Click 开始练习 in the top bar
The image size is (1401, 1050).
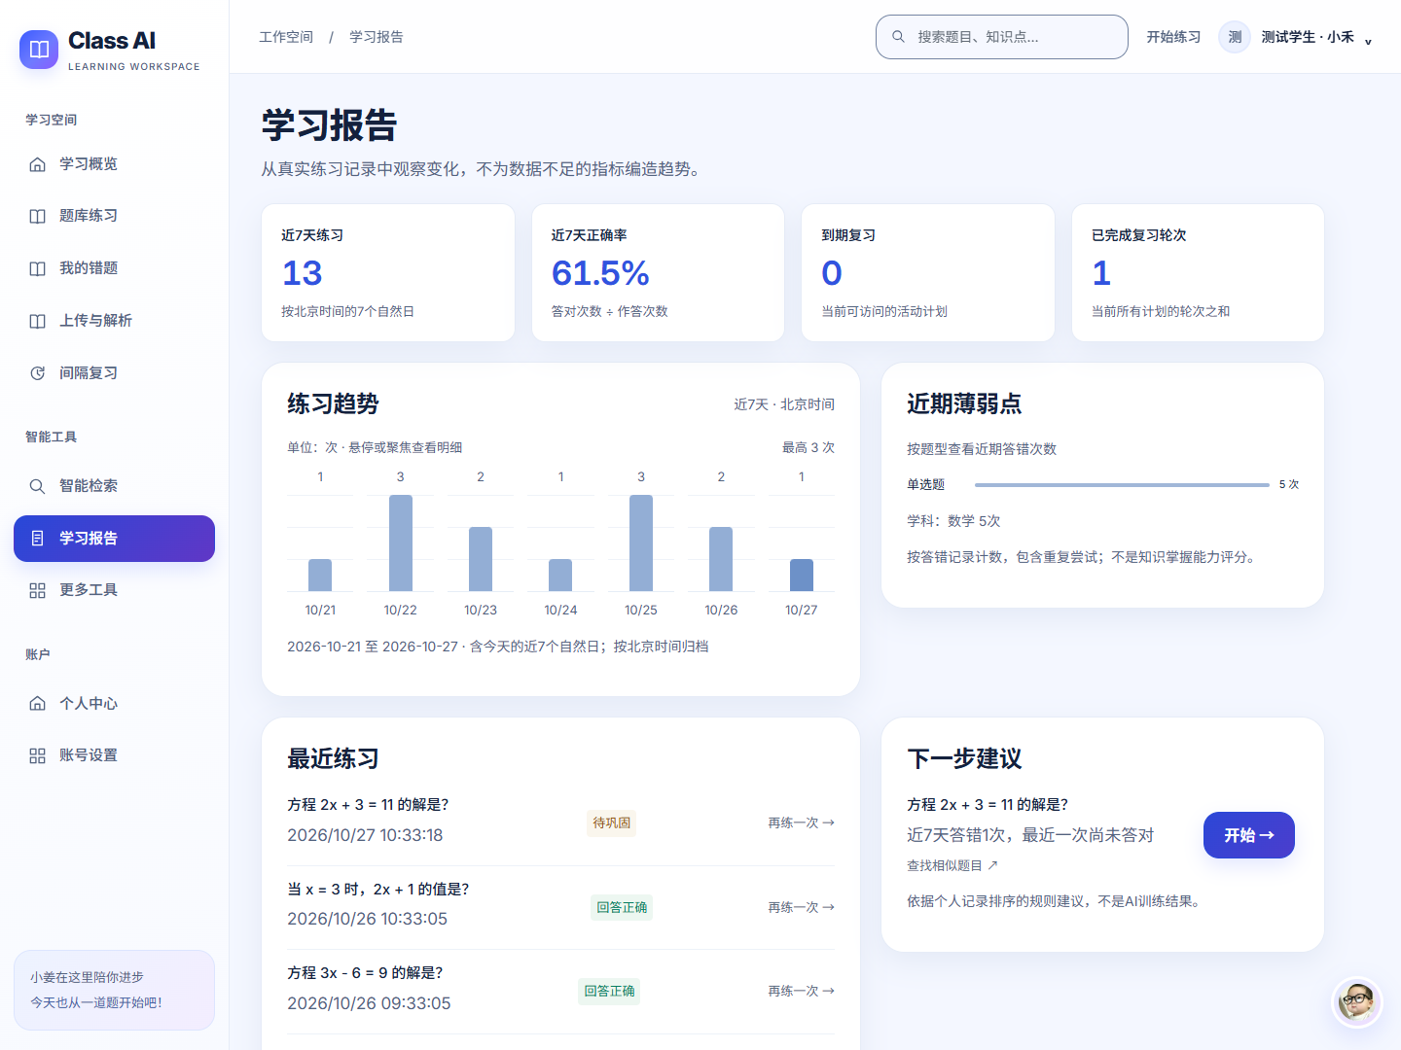(x=1173, y=37)
